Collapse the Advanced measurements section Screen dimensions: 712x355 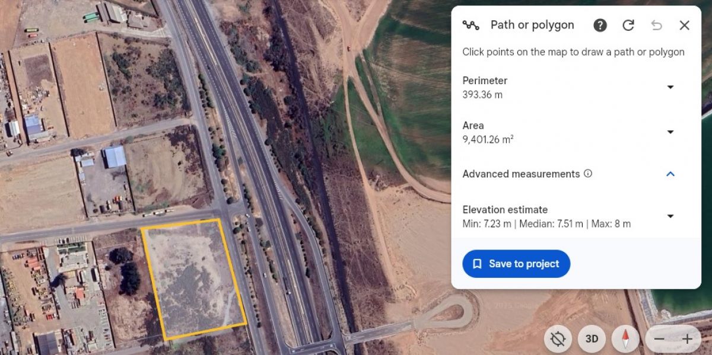670,174
